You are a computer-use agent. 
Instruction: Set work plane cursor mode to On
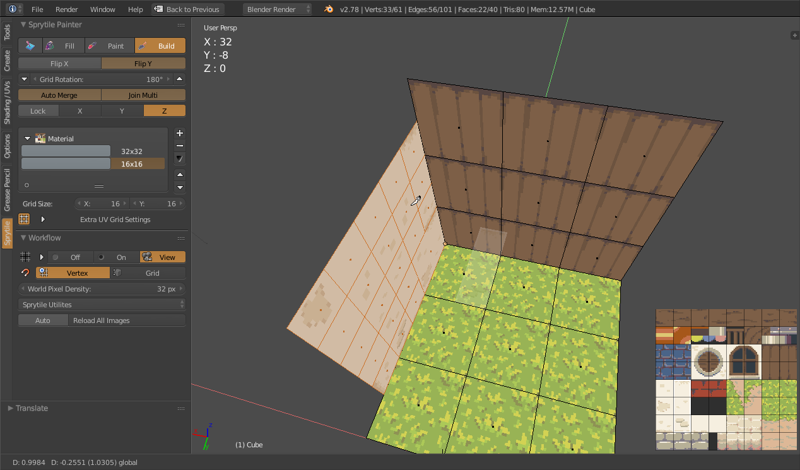(x=117, y=257)
